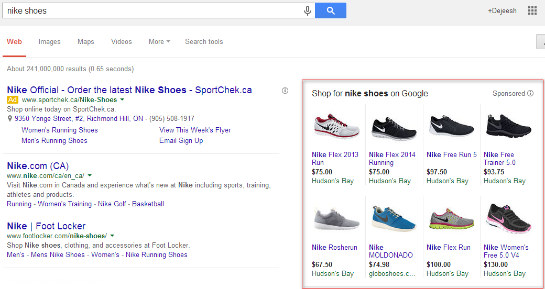The height and width of the screenshot is (289, 545).
Task: Click grey Nike Rosherun shoe image
Action: tap(336, 219)
